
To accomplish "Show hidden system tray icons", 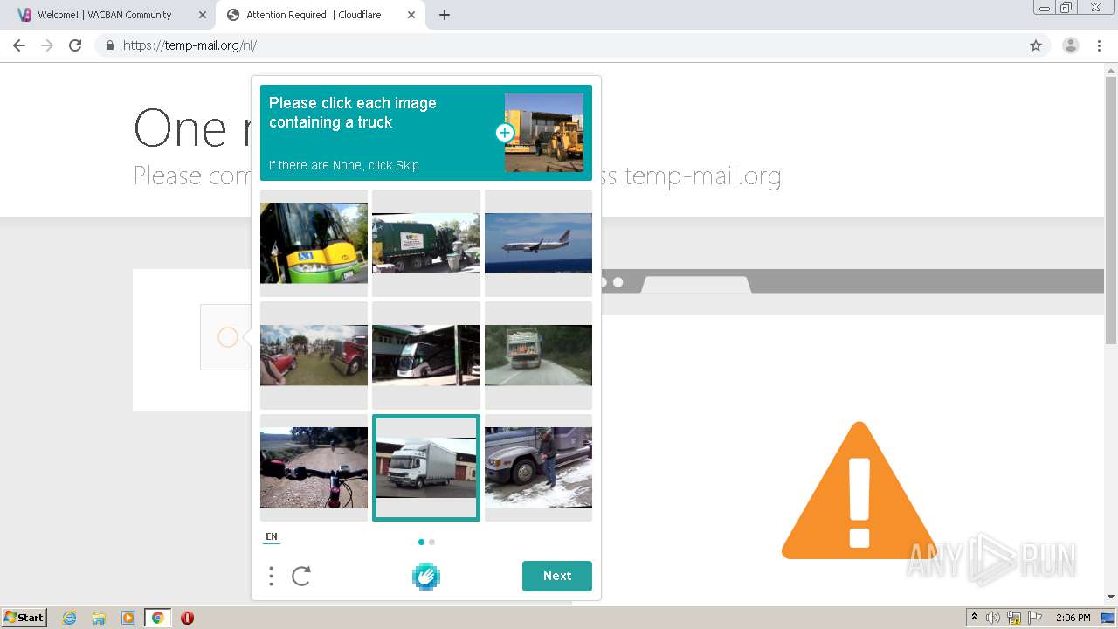I will [974, 618].
